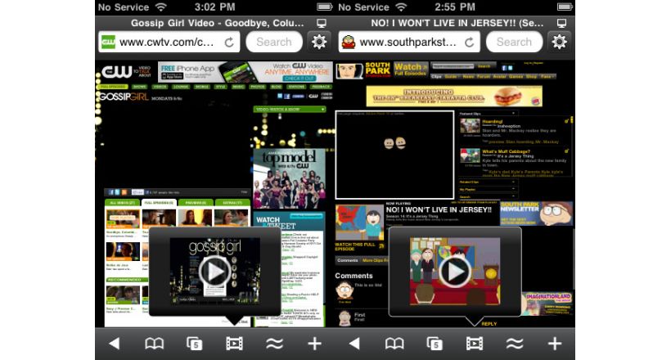Reload the southparkstudios page

coord(470,42)
